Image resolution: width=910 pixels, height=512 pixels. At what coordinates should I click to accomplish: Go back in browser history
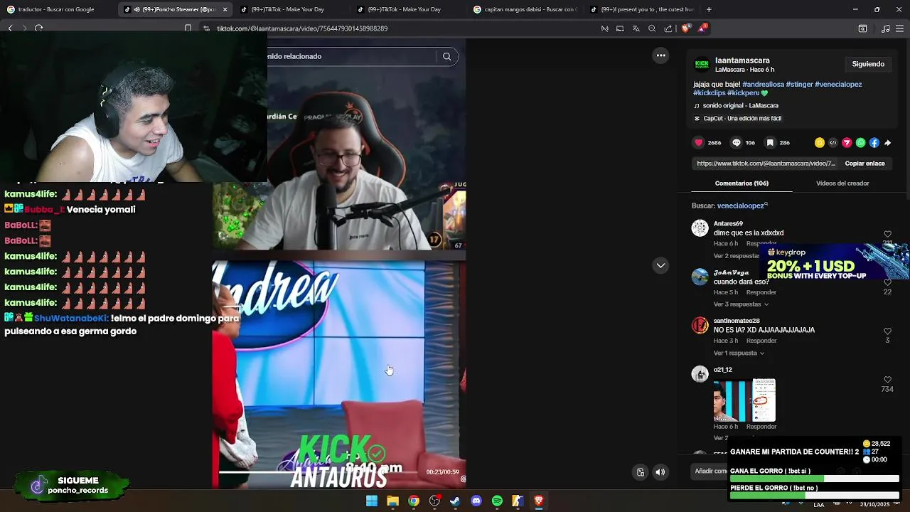tap(10, 28)
